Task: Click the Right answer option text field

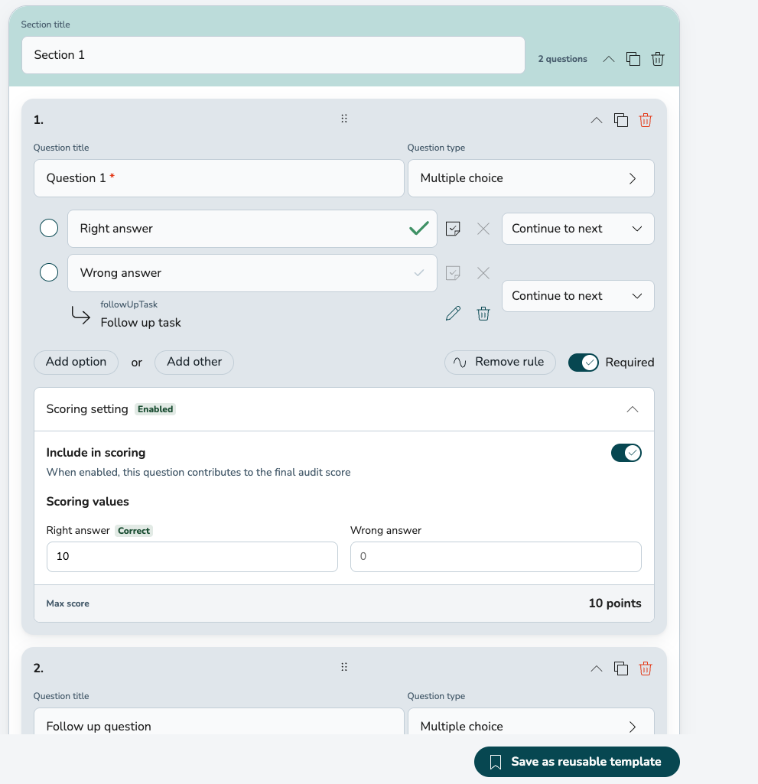Action: (252, 229)
